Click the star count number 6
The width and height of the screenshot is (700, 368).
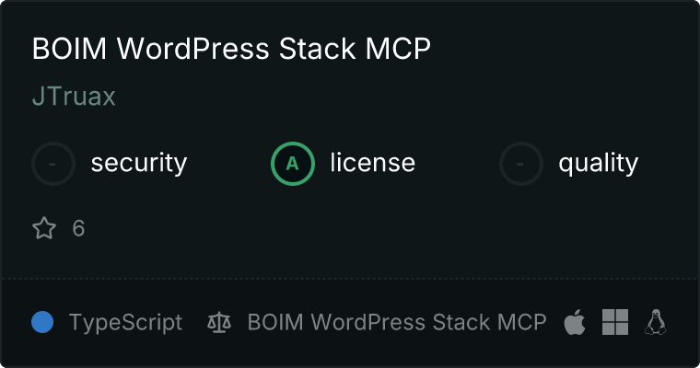(x=78, y=228)
